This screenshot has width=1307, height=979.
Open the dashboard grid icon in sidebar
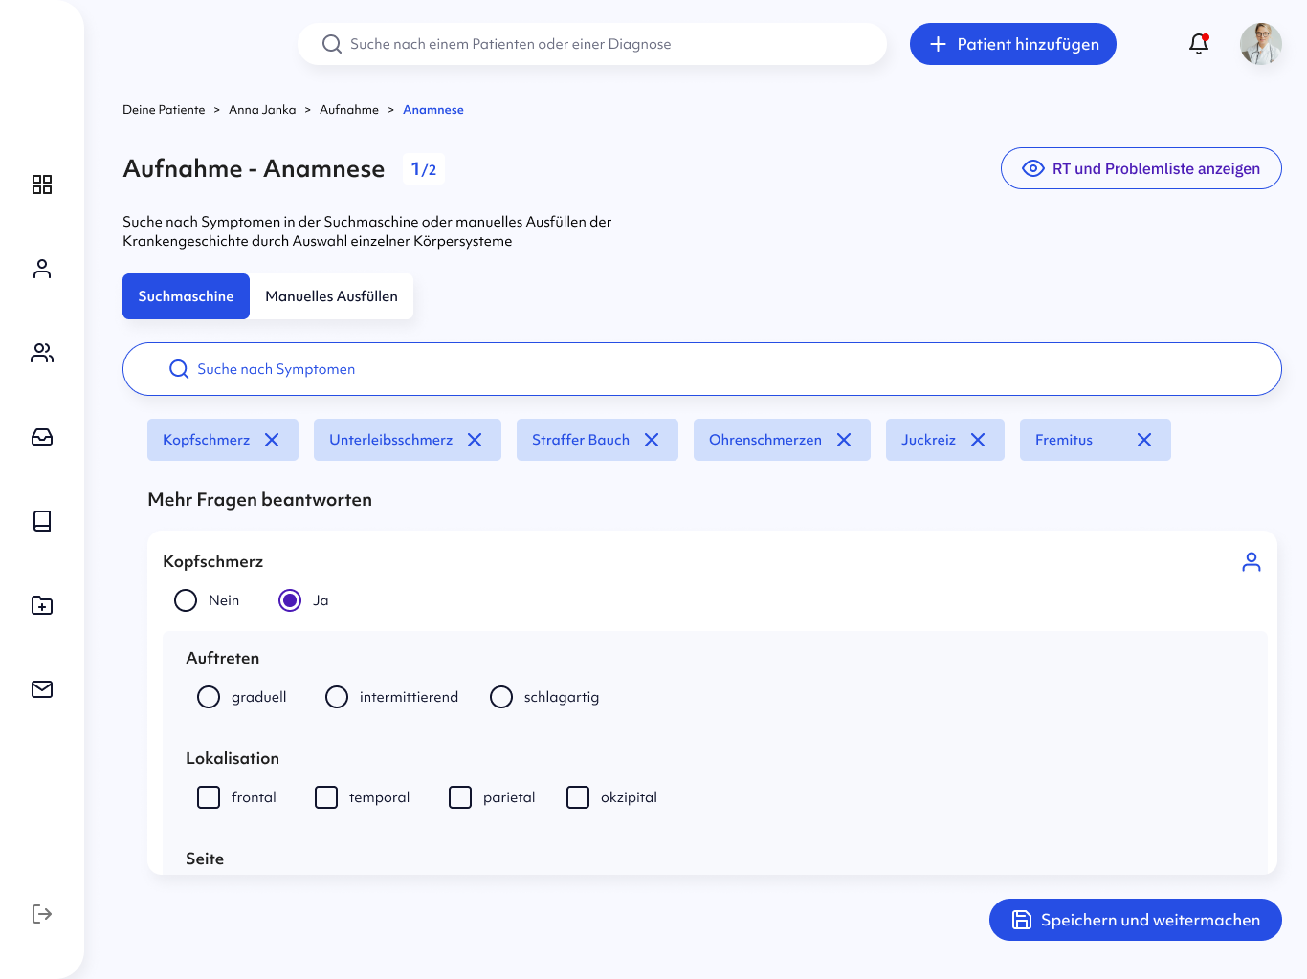tap(42, 185)
